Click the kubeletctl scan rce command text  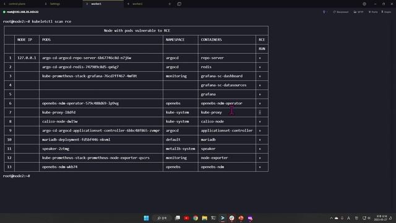pyautogui.click(x=51, y=22)
